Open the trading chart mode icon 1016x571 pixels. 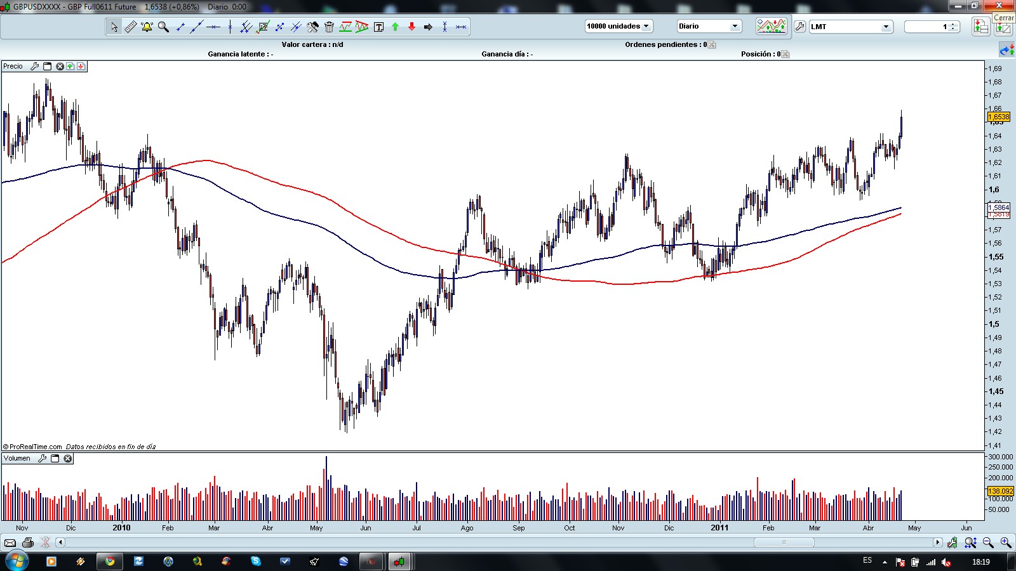point(772,26)
